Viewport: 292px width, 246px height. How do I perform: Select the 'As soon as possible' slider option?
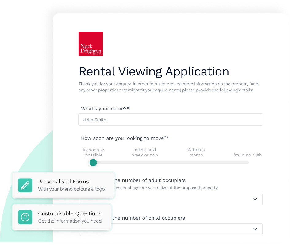click(94, 152)
